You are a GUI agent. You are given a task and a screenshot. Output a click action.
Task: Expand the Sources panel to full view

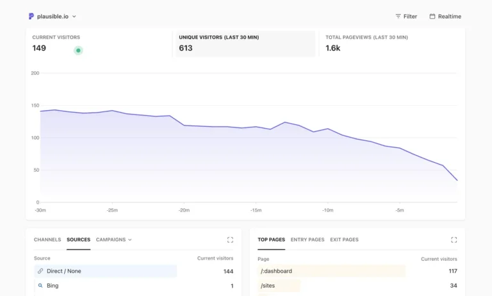(x=231, y=240)
